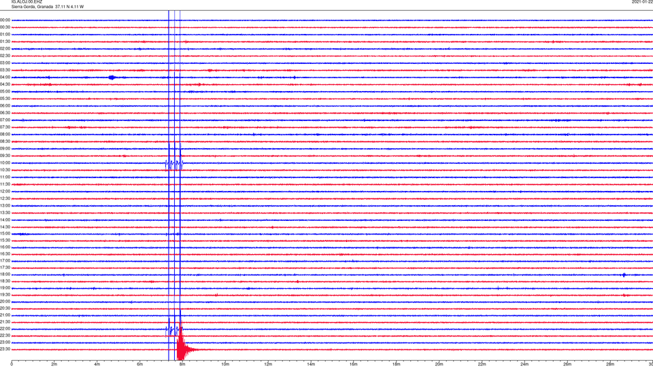Click the 06:00 row label
653x367 pixels.
(x=5, y=106)
